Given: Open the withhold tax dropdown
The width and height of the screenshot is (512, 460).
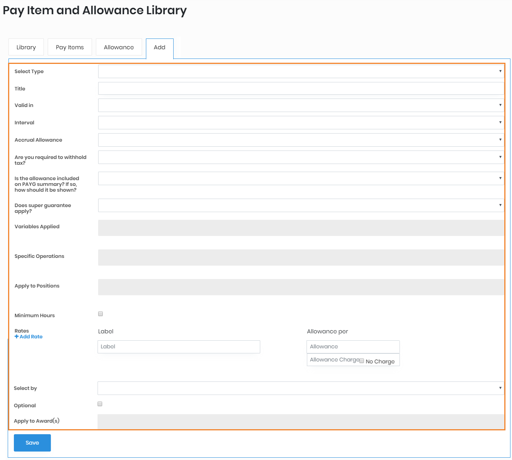Looking at the screenshot, I should (x=301, y=157).
